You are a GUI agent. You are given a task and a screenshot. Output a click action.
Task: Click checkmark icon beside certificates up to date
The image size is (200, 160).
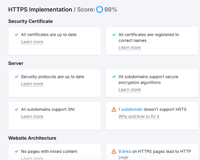point(17,34)
